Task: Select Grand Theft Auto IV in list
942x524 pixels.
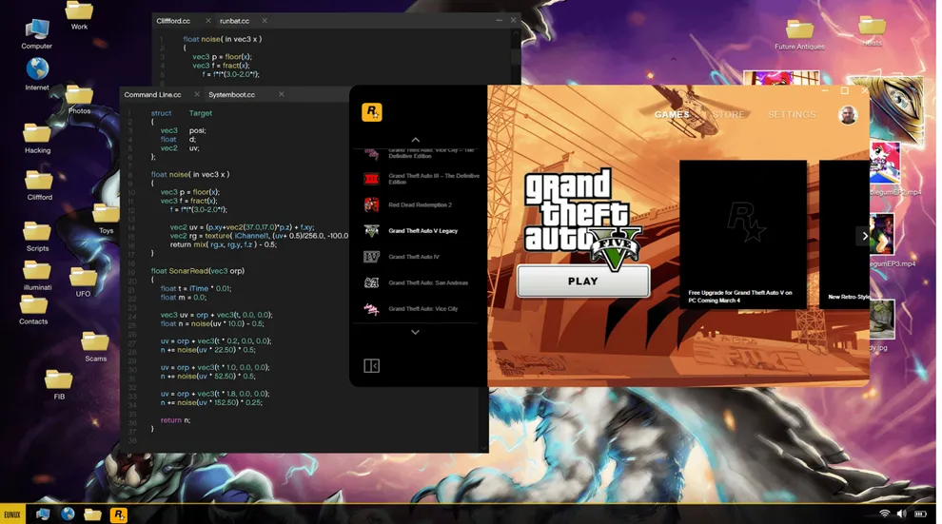Action: [x=415, y=257]
